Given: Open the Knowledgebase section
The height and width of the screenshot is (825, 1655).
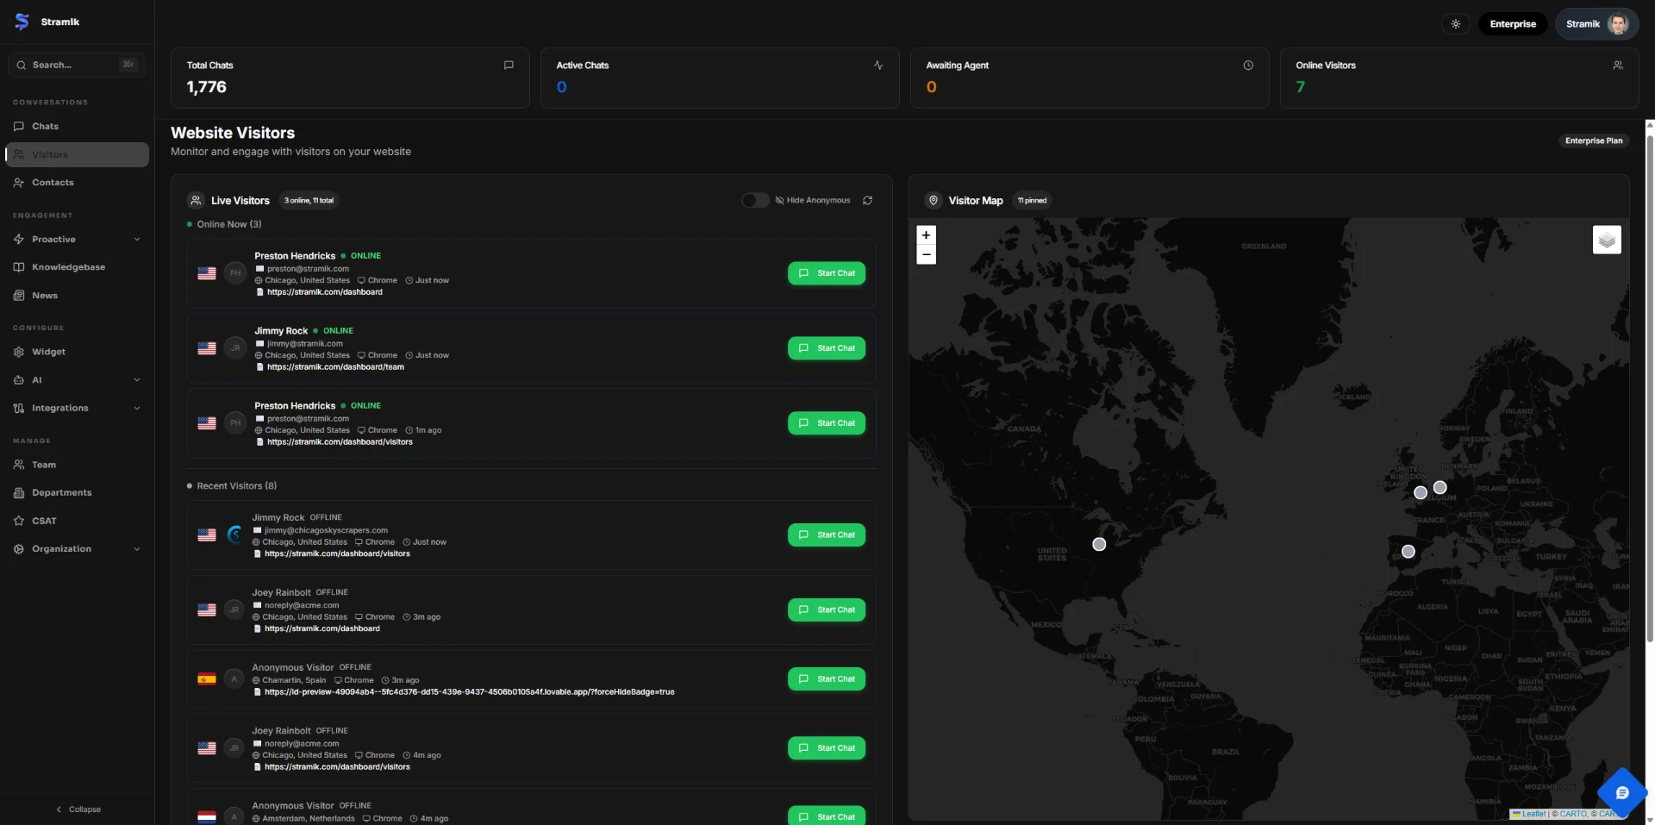Looking at the screenshot, I should coord(69,266).
